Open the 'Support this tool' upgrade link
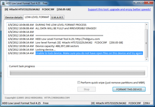The height and width of the screenshot is (107, 155). tap(119, 9)
